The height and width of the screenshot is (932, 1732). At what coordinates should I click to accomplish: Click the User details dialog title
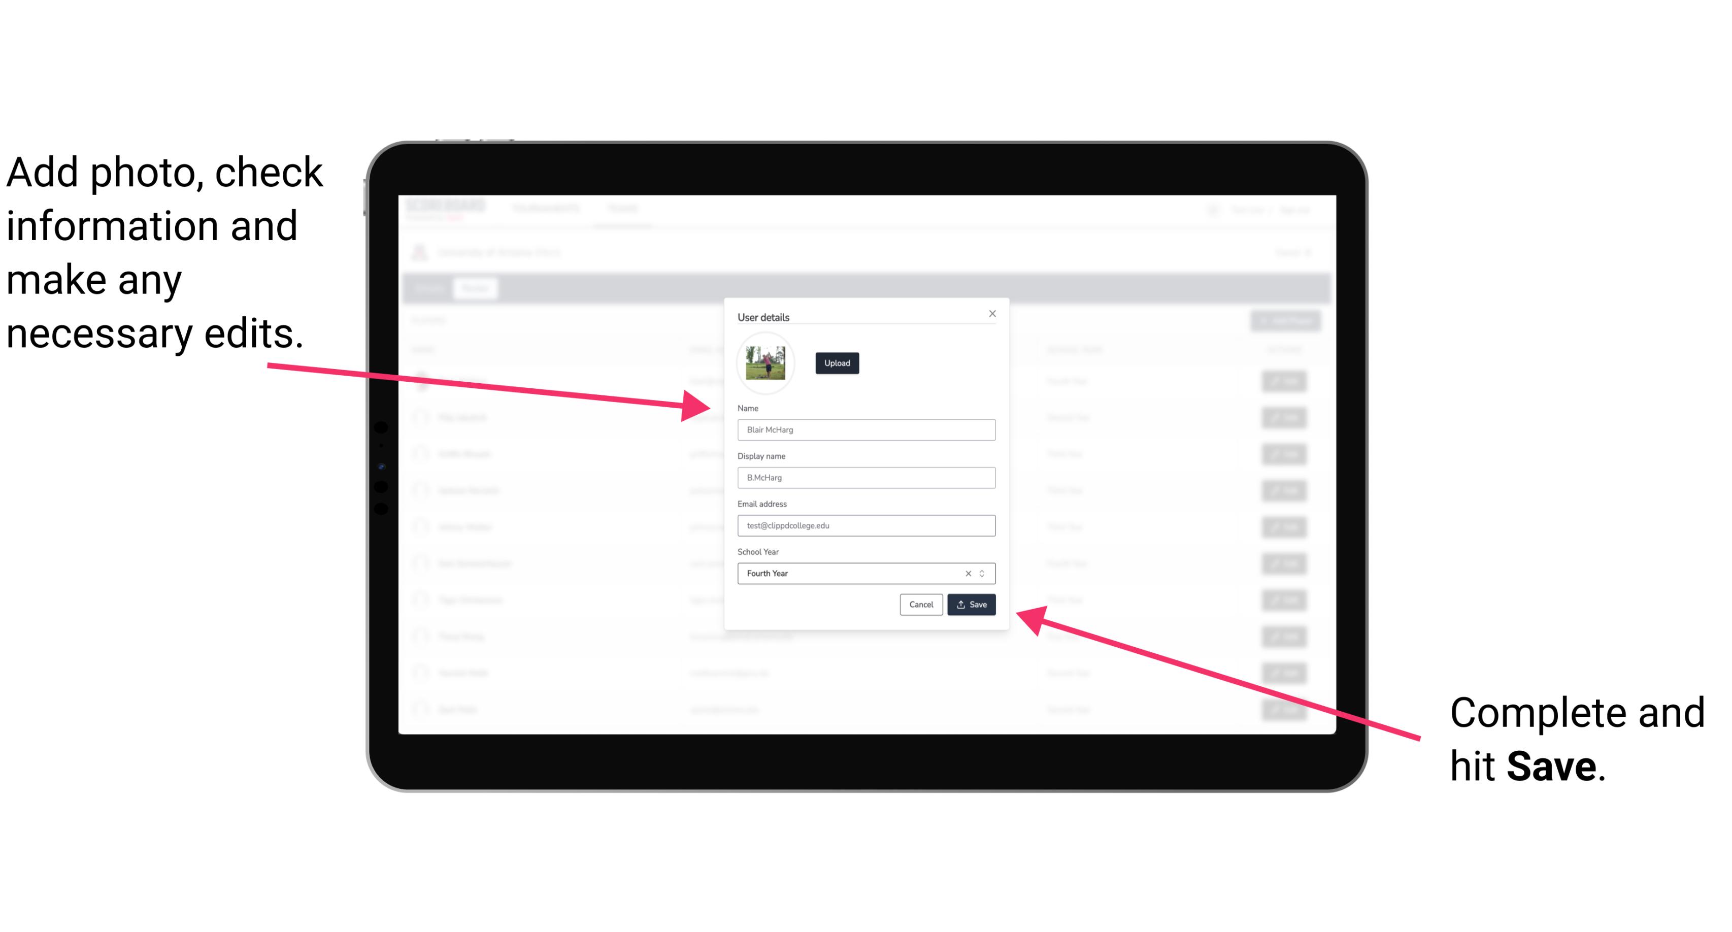tap(765, 315)
